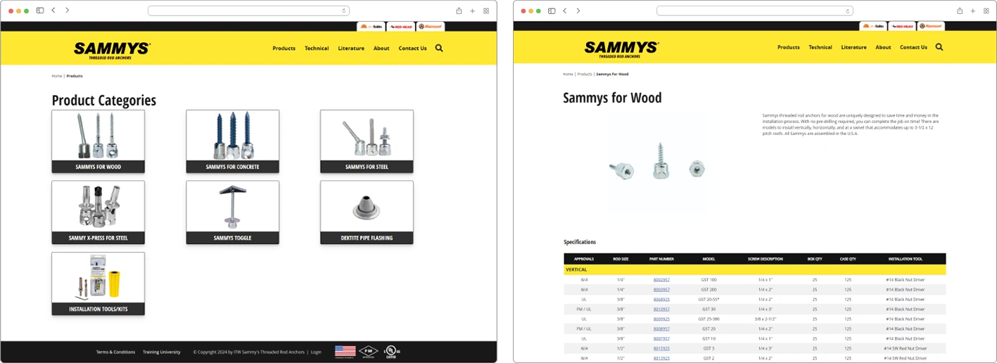Open Sammy X-Press for Steel card
The height and width of the screenshot is (363, 997).
click(99, 212)
